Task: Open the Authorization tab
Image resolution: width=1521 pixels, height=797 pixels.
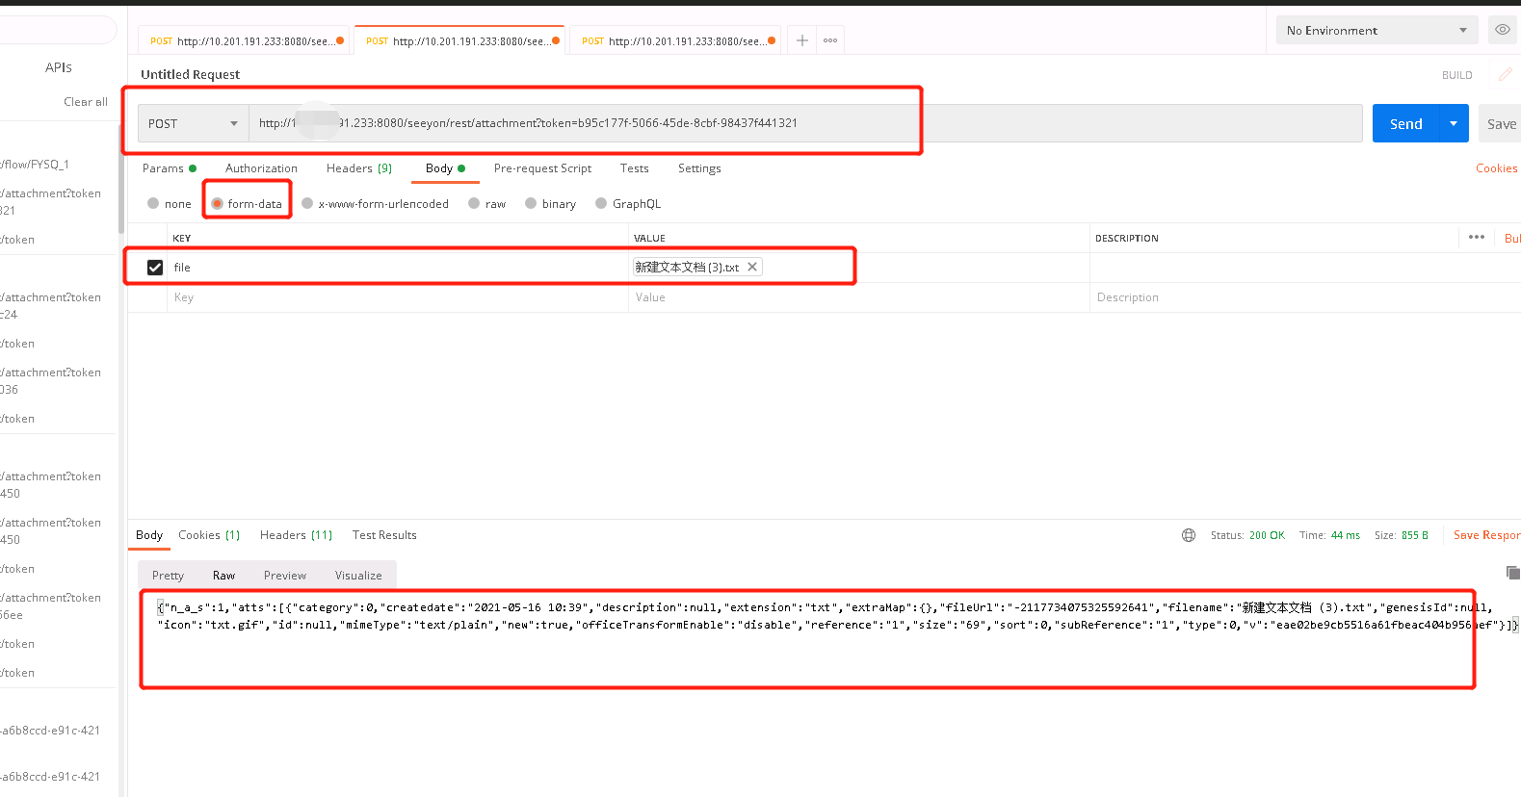Action: [261, 167]
